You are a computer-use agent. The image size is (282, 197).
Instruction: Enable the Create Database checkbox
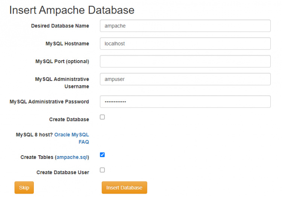point(102,117)
